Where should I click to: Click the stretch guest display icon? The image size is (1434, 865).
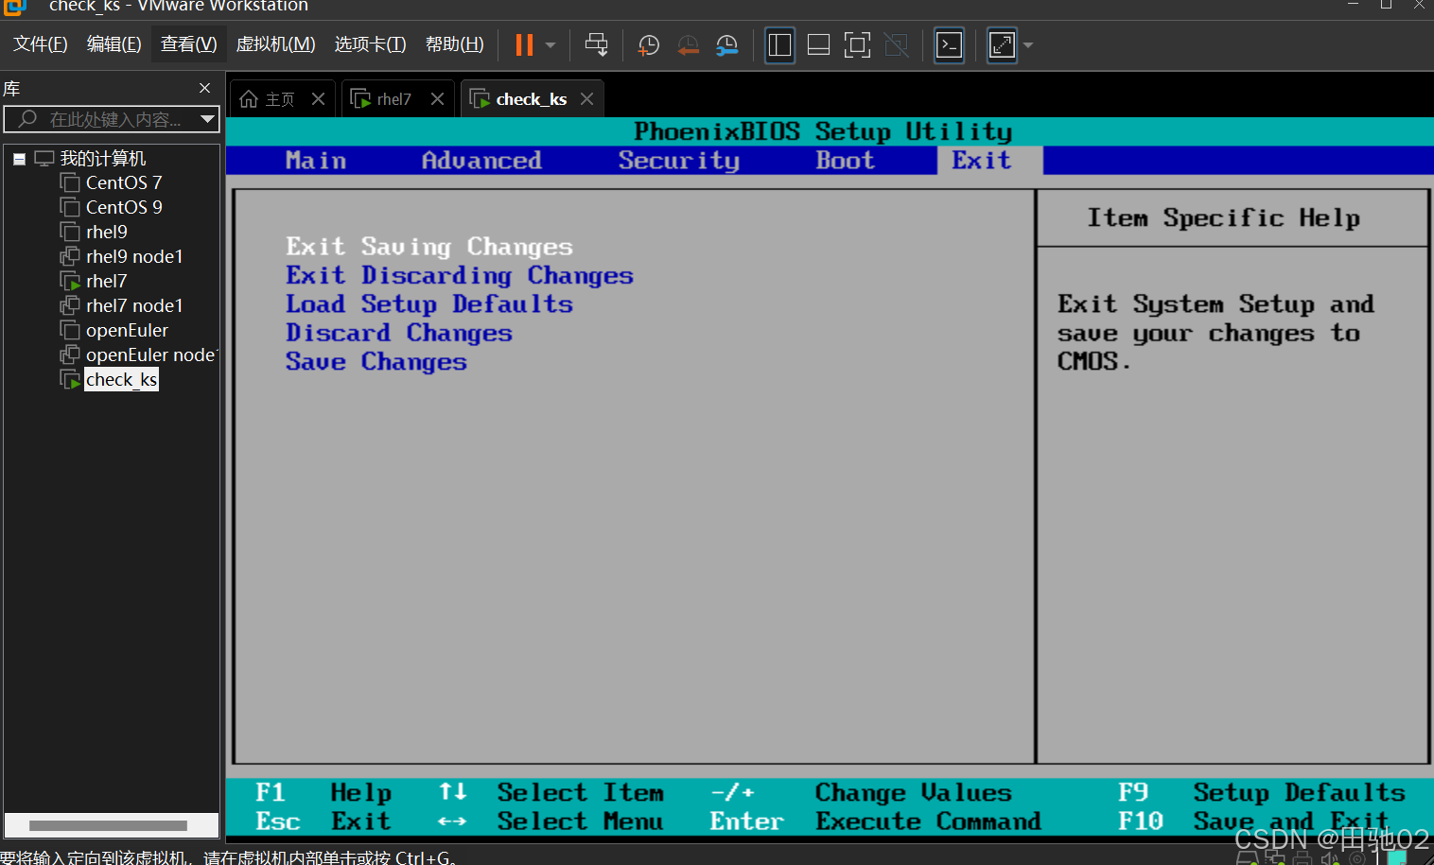[1002, 44]
